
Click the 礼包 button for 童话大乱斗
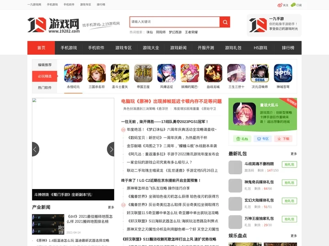coord(242,138)
